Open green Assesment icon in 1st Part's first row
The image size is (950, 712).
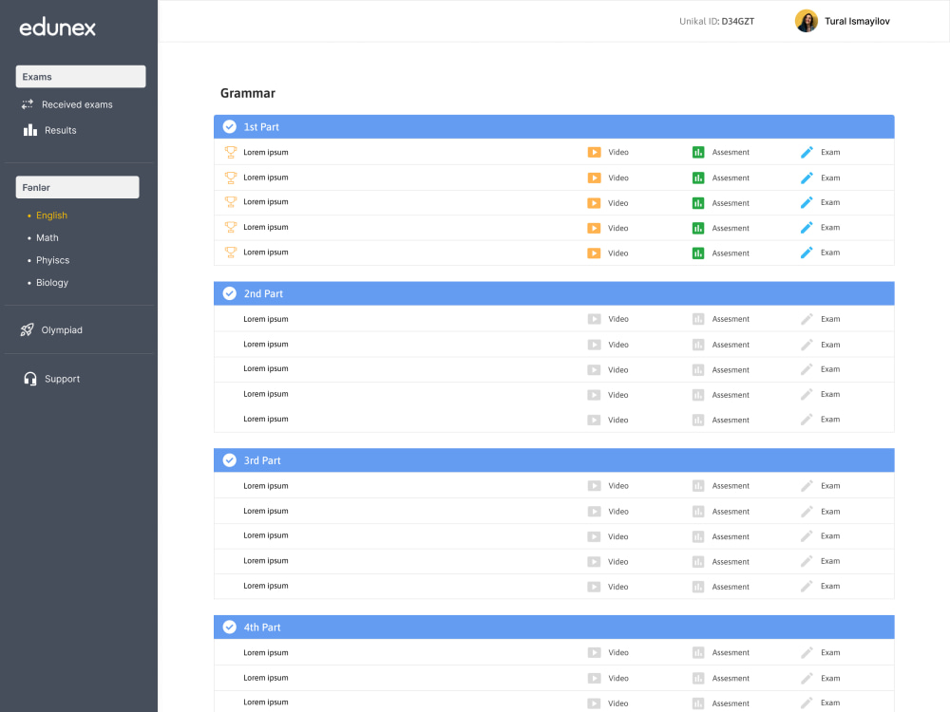pyautogui.click(x=698, y=153)
